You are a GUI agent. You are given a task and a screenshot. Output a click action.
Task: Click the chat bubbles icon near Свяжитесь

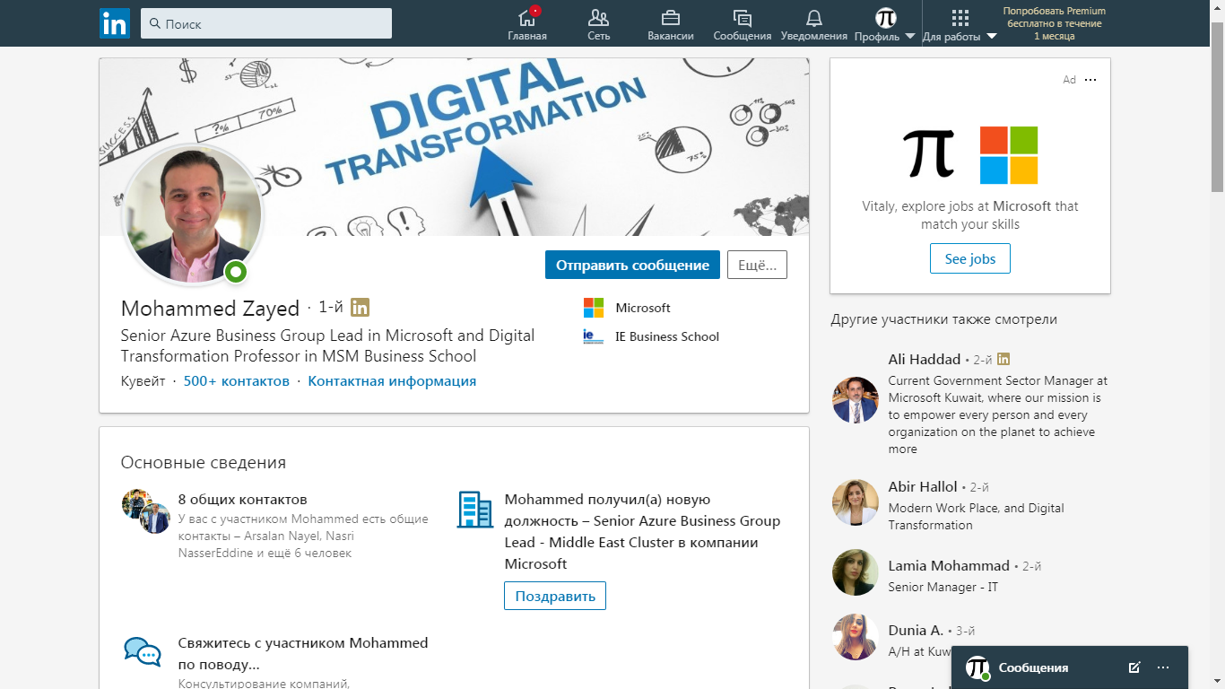tap(143, 652)
